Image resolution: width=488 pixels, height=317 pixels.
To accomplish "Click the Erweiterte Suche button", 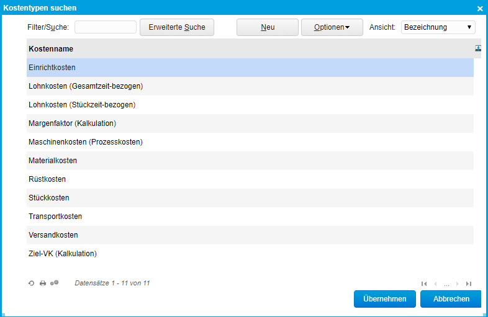I will click(177, 27).
